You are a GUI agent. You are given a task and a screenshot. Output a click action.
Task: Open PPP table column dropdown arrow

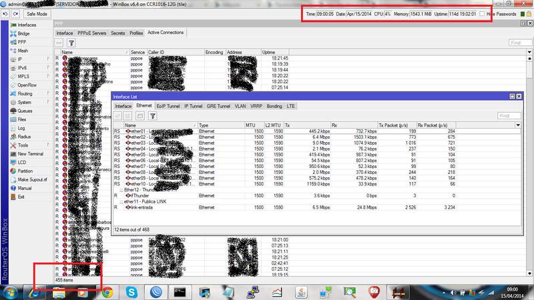tap(529, 52)
